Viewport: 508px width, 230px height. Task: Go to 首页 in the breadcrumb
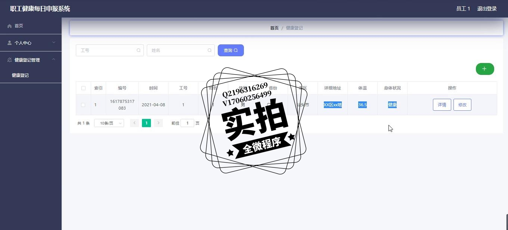(274, 28)
